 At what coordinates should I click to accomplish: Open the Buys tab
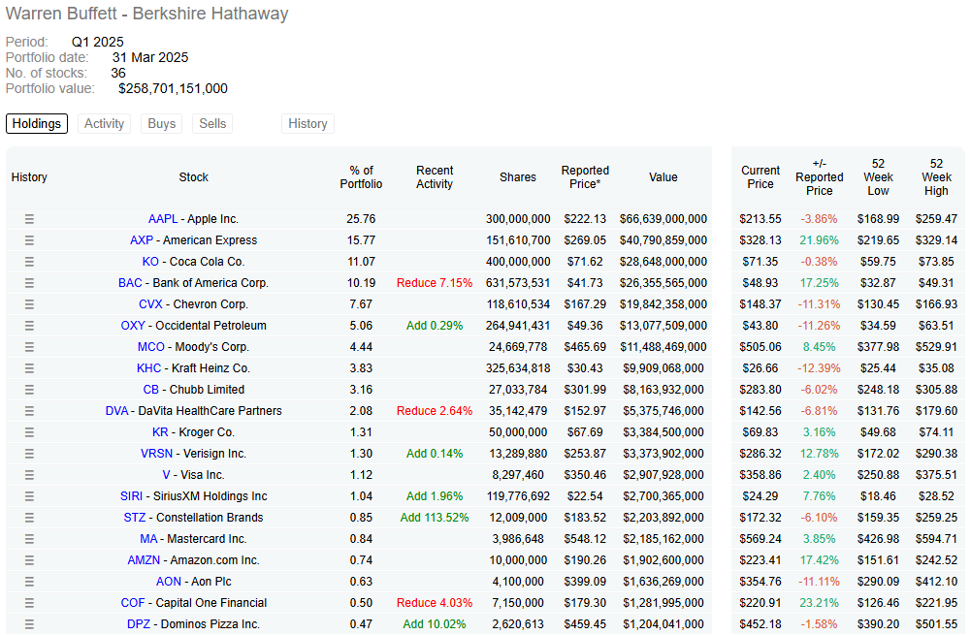click(161, 124)
